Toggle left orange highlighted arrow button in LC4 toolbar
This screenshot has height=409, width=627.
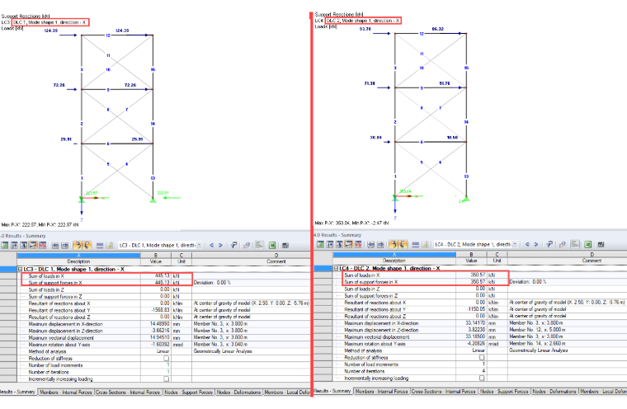click(x=394, y=244)
